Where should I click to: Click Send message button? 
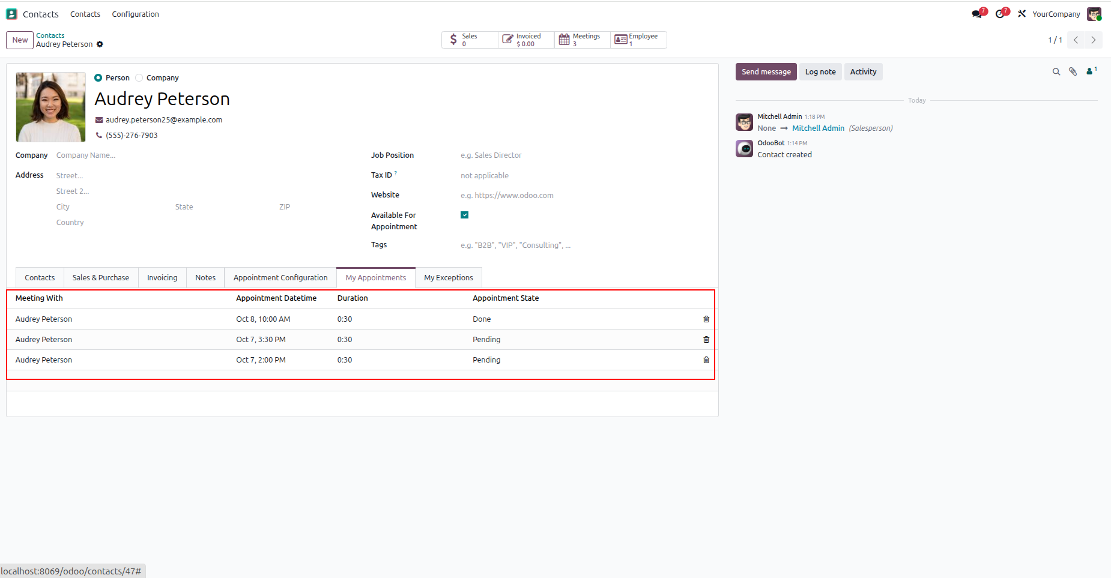coord(766,72)
